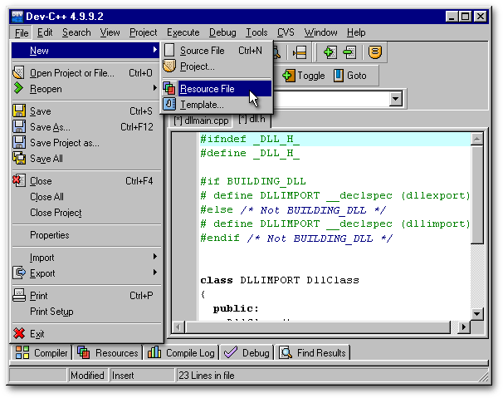Click the Close file icon
Viewport: 503px width, 398px height.
(19, 180)
